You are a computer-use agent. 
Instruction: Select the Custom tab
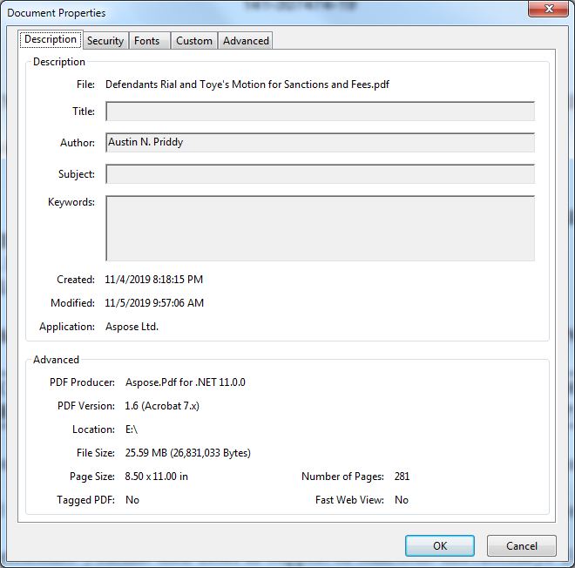click(194, 41)
